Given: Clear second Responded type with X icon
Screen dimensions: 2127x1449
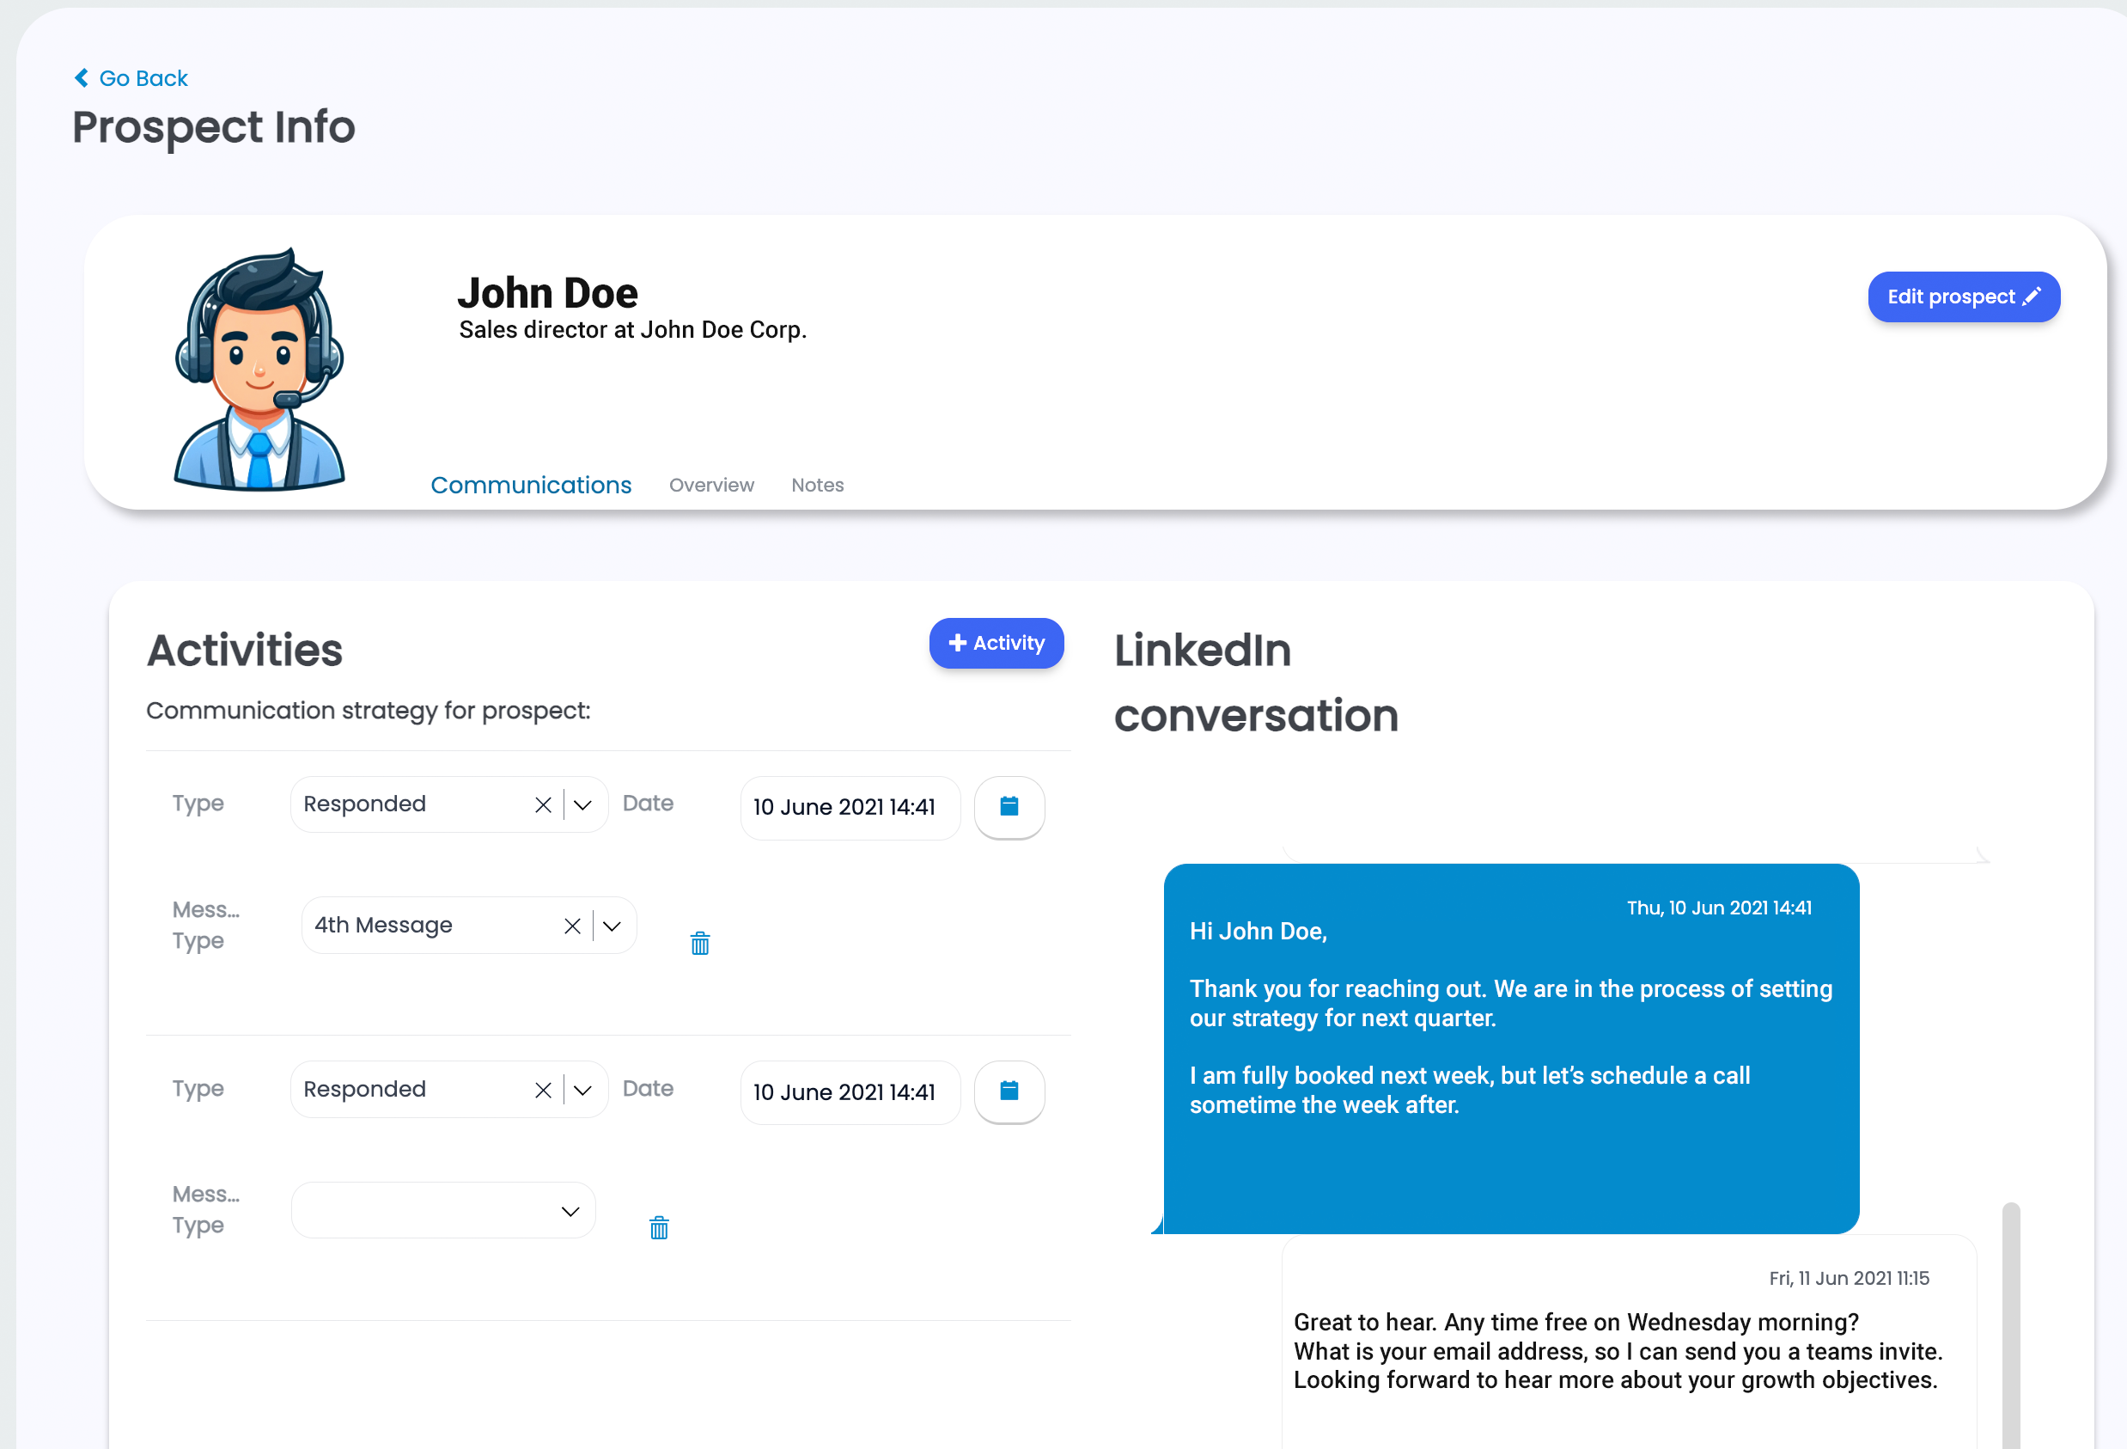Looking at the screenshot, I should (543, 1090).
